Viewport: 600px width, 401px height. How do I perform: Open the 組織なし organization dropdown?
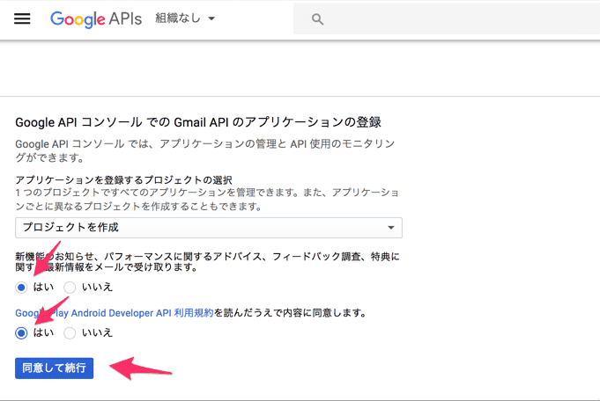coord(185,18)
